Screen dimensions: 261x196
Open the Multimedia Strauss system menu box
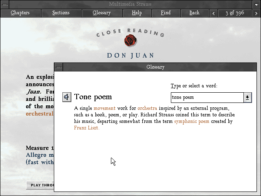(5, 4)
